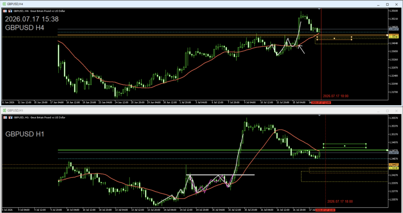Select the orange rectangle's center handle in H4
The height and width of the screenshot is (213, 403).
click(x=335, y=38)
